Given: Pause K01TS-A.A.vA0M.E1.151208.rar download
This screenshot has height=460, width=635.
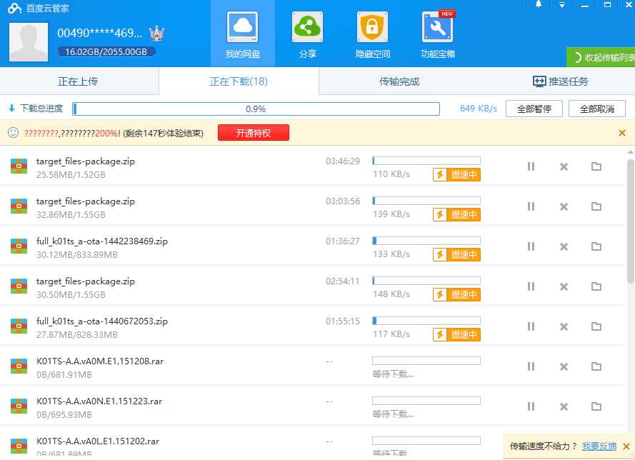Looking at the screenshot, I should point(531,367).
